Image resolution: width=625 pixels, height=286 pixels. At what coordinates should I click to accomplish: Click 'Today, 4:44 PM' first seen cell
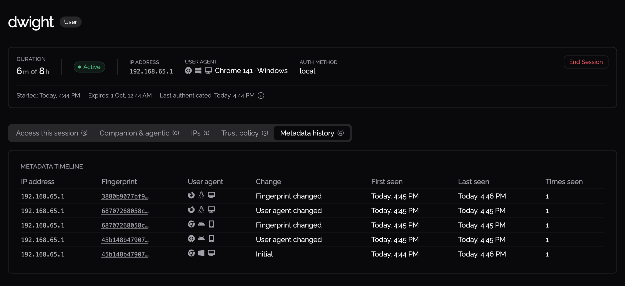(x=395, y=254)
